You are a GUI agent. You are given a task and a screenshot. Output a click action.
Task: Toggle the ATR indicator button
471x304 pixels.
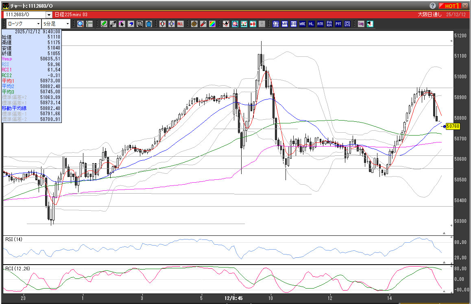click(320, 24)
